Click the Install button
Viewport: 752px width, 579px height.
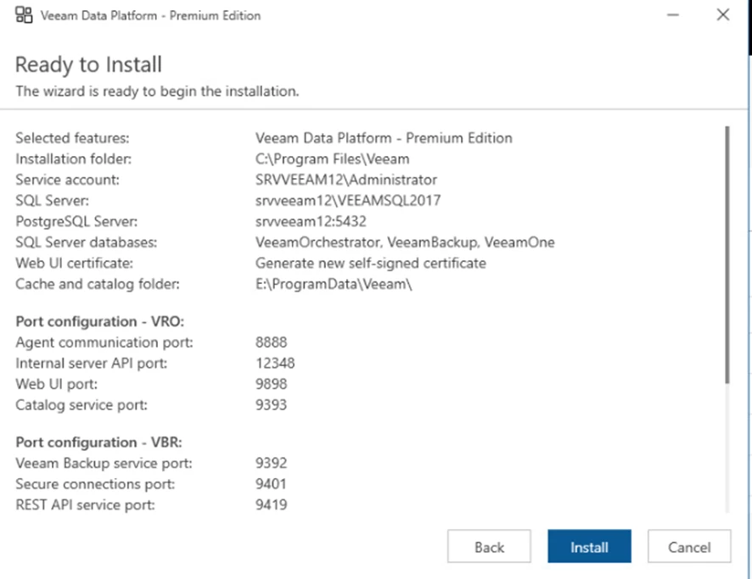click(x=589, y=547)
